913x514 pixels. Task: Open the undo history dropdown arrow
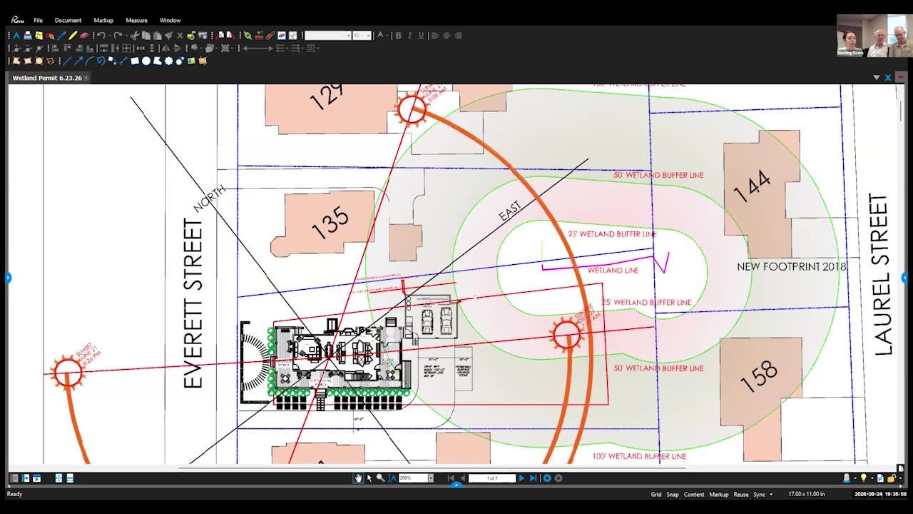tap(109, 36)
